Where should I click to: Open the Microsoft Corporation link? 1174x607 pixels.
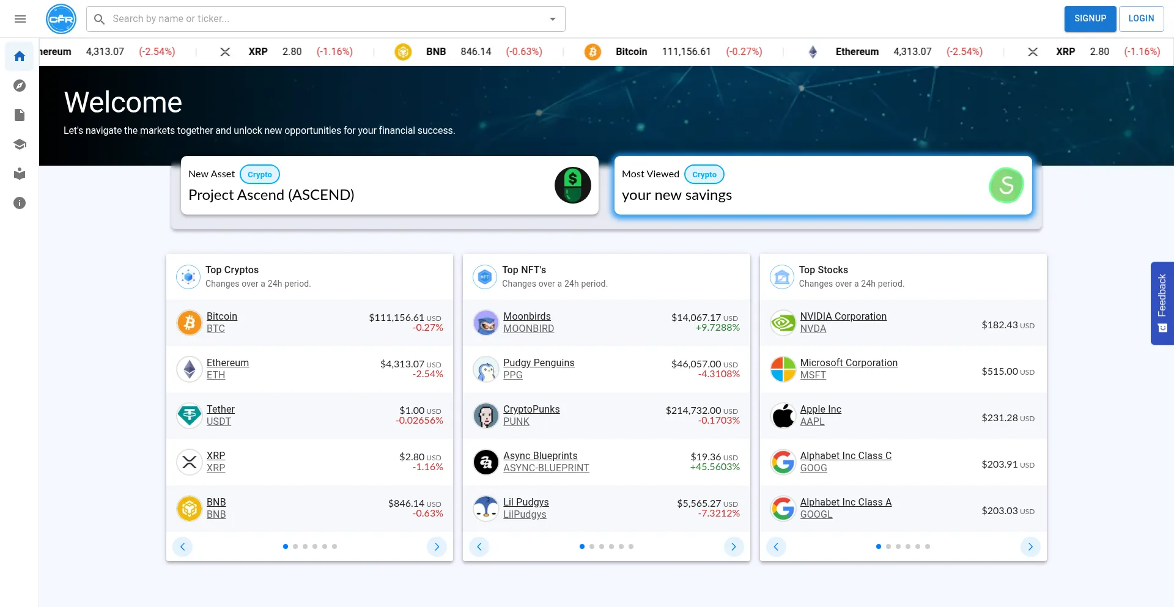849,362
